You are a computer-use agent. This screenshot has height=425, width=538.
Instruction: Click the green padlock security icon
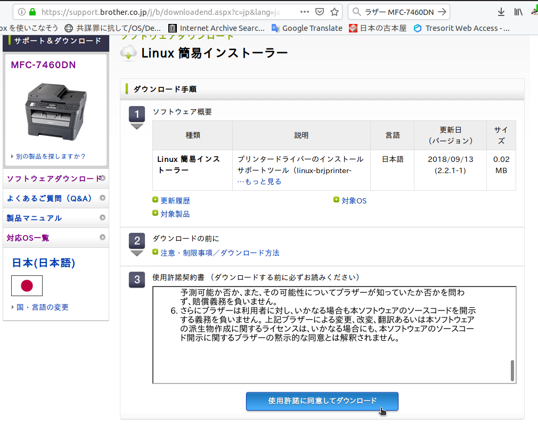[x=32, y=12]
